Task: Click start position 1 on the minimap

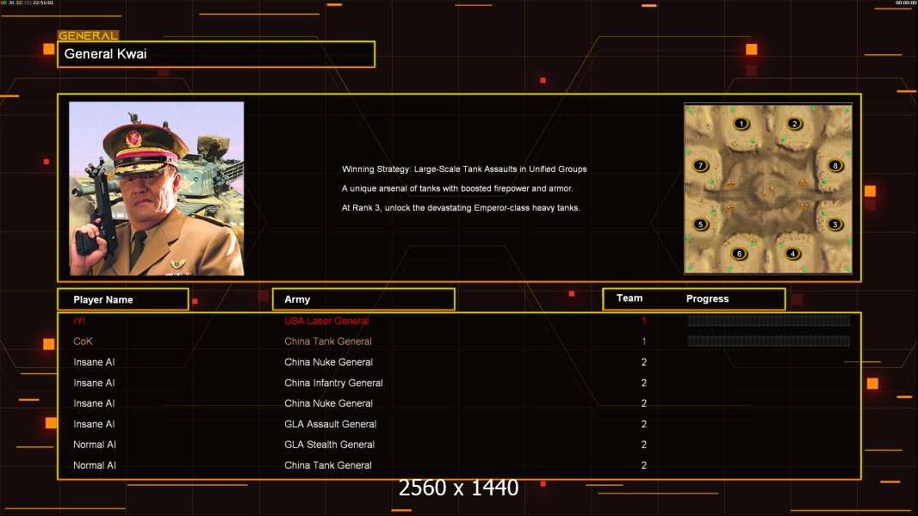Action: click(741, 124)
